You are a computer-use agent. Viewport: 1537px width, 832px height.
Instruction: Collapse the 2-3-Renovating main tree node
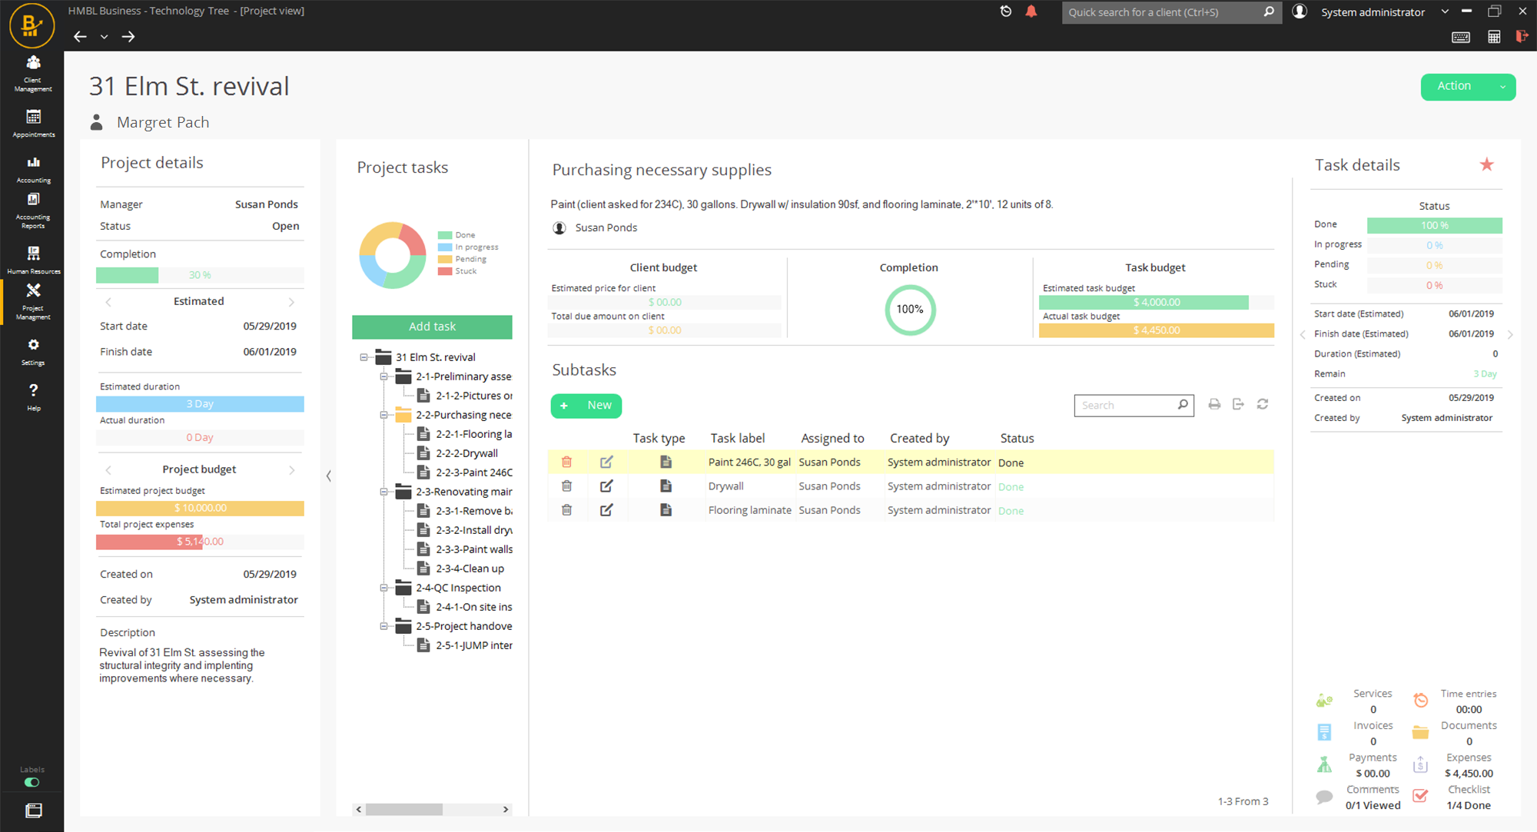pyautogui.click(x=383, y=492)
